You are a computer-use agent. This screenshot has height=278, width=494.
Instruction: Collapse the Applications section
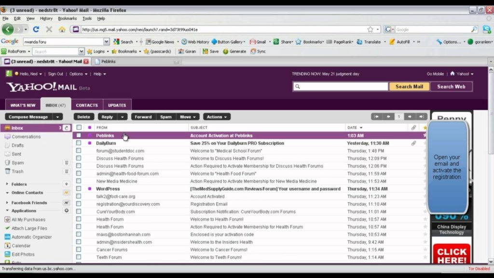pyautogui.click(x=7, y=210)
